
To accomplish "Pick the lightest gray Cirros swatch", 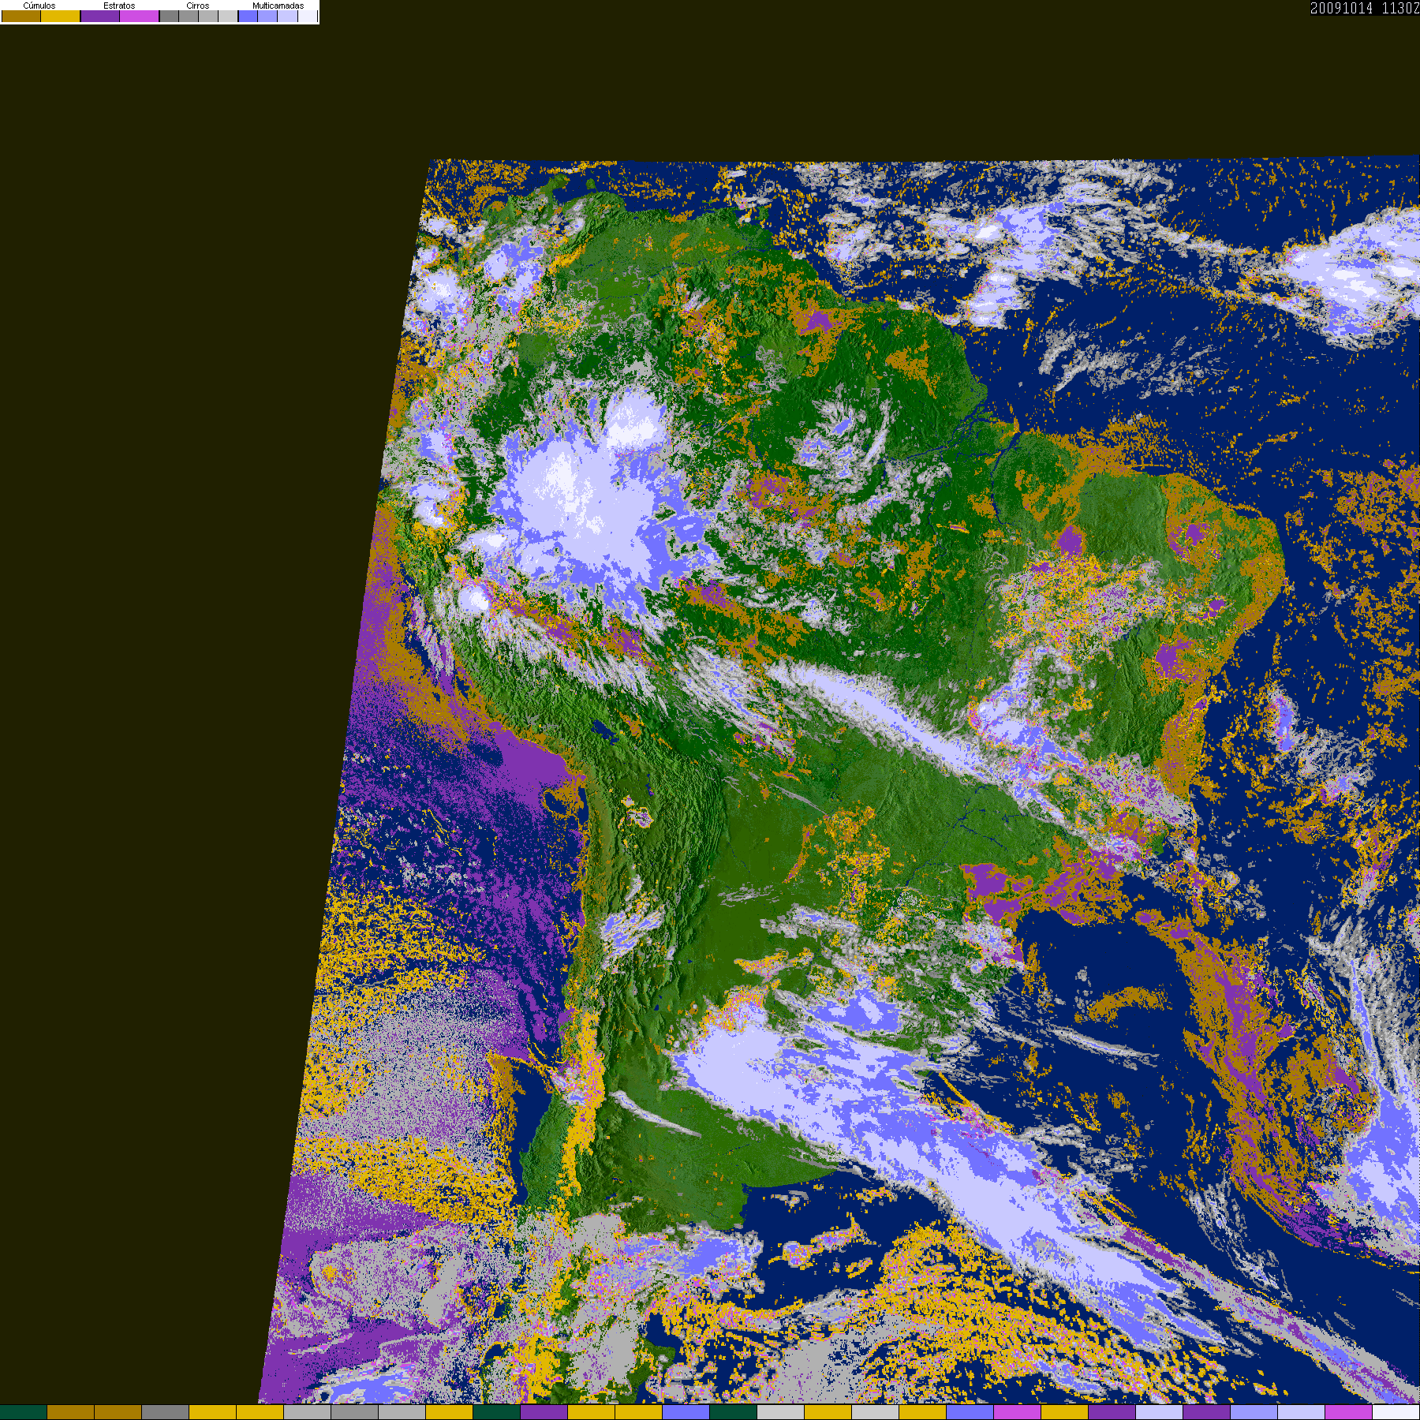I will [228, 16].
